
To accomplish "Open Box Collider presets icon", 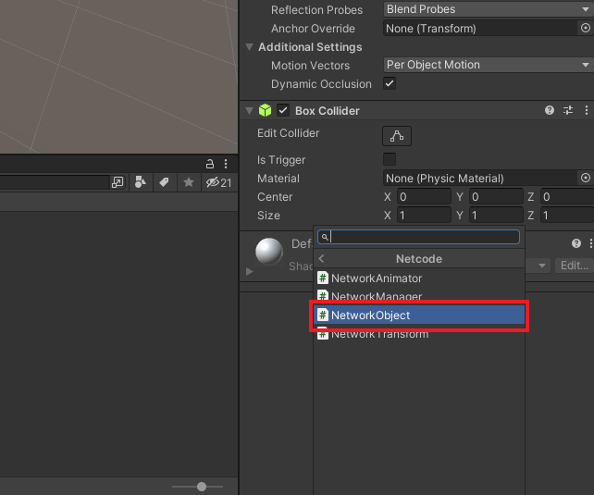I will 568,110.
